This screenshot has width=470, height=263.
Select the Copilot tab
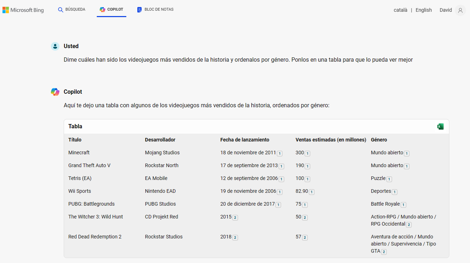click(x=111, y=10)
